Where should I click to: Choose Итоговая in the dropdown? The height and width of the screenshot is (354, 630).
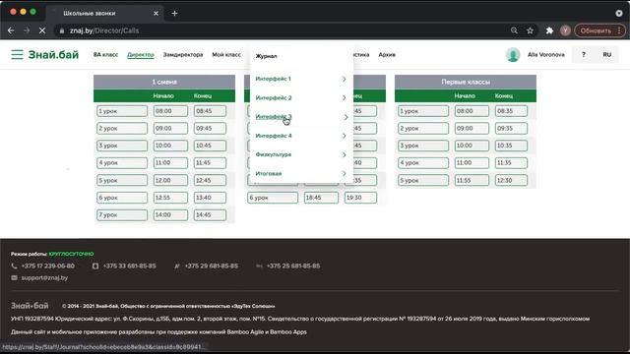[269, 173]
